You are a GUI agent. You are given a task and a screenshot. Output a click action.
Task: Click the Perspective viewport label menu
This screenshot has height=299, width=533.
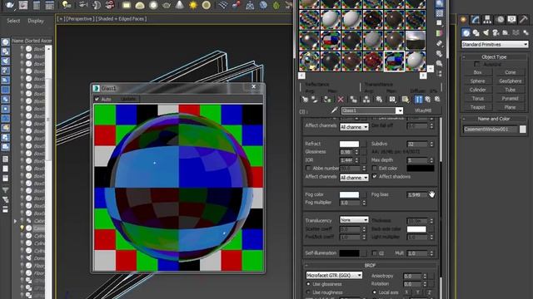pyautogui.click(x=80, y=19)
